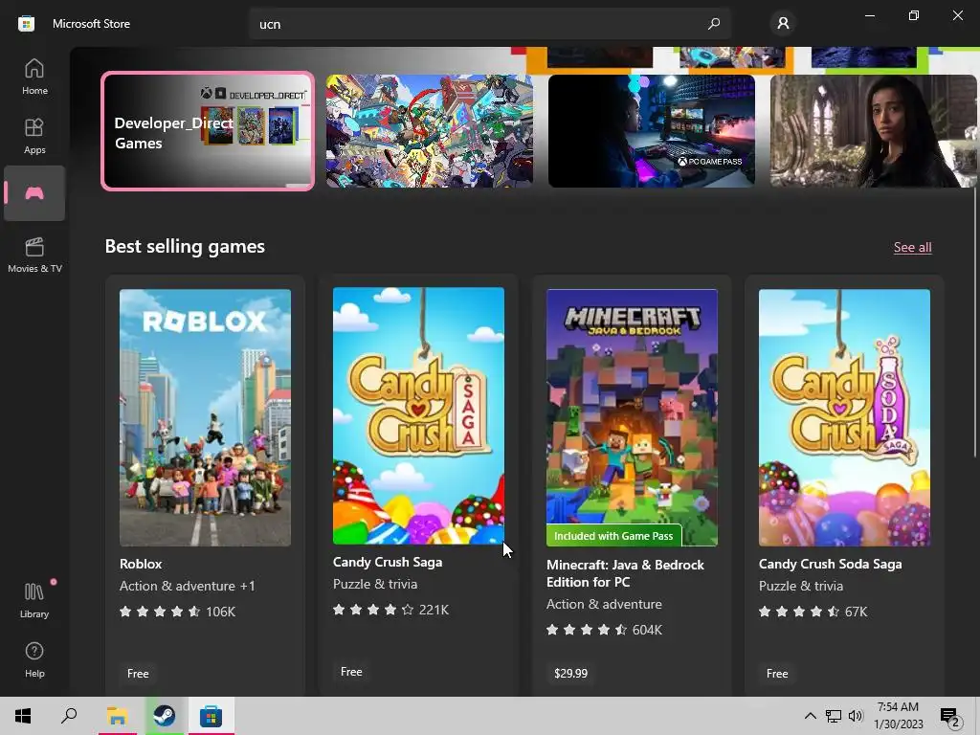Open volume control tray icon
This screenshot has width=980, height=735.
(x=856, y=716)
